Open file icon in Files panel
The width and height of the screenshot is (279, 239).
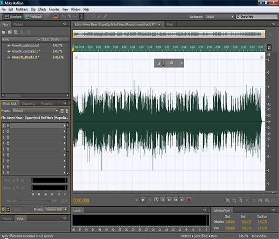(x=3, y=32)
